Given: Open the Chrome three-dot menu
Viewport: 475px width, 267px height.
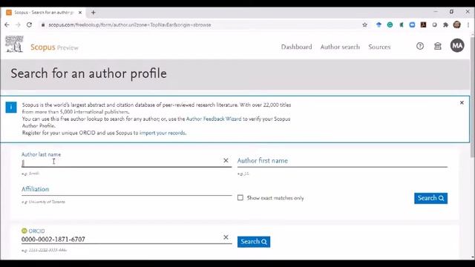Looking at the screenshot, I should 468,24.
